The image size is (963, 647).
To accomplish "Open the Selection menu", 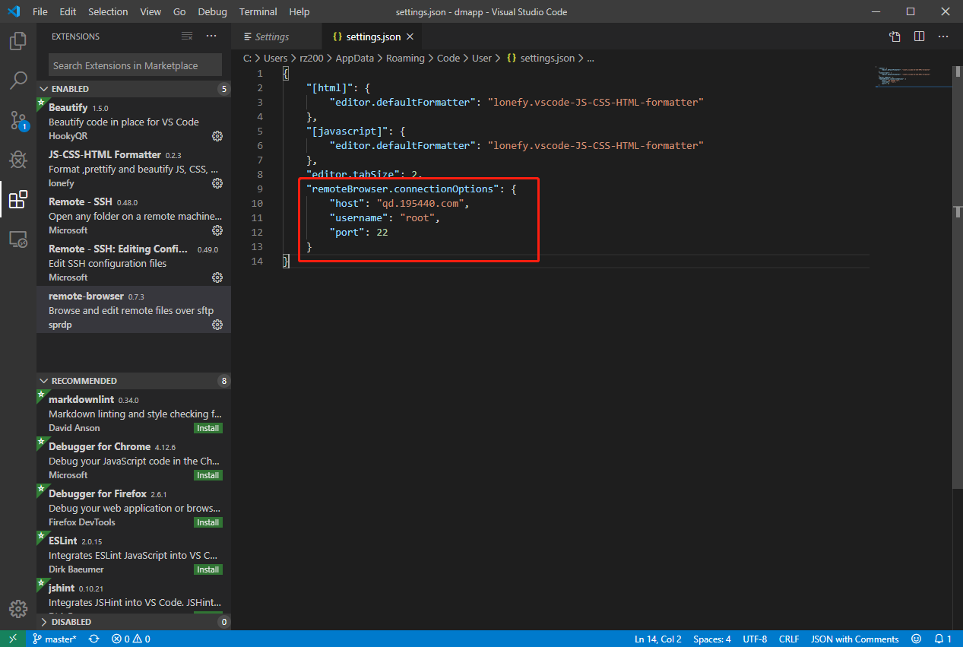I will [x=108, y=12].
